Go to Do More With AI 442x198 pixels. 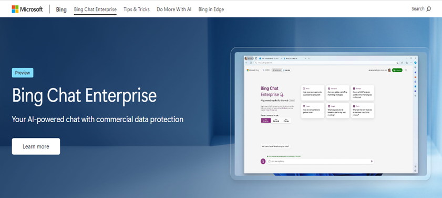tap(174, 9)
